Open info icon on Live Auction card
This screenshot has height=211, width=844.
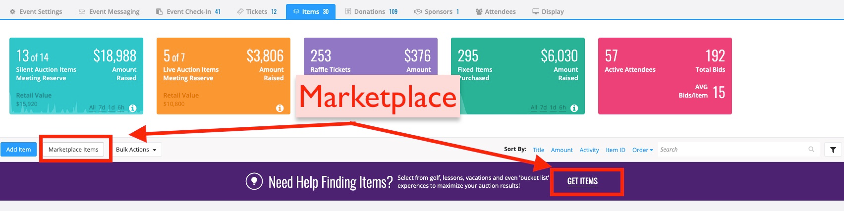tap(280, 108)
